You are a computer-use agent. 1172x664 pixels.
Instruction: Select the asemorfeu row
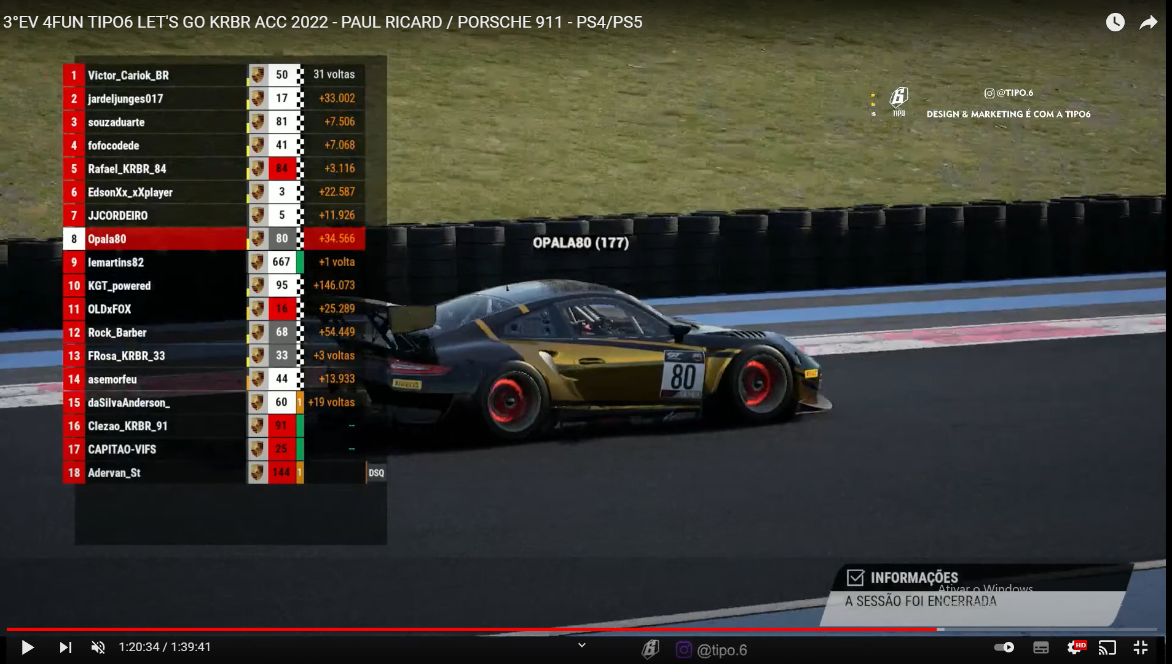214,379
